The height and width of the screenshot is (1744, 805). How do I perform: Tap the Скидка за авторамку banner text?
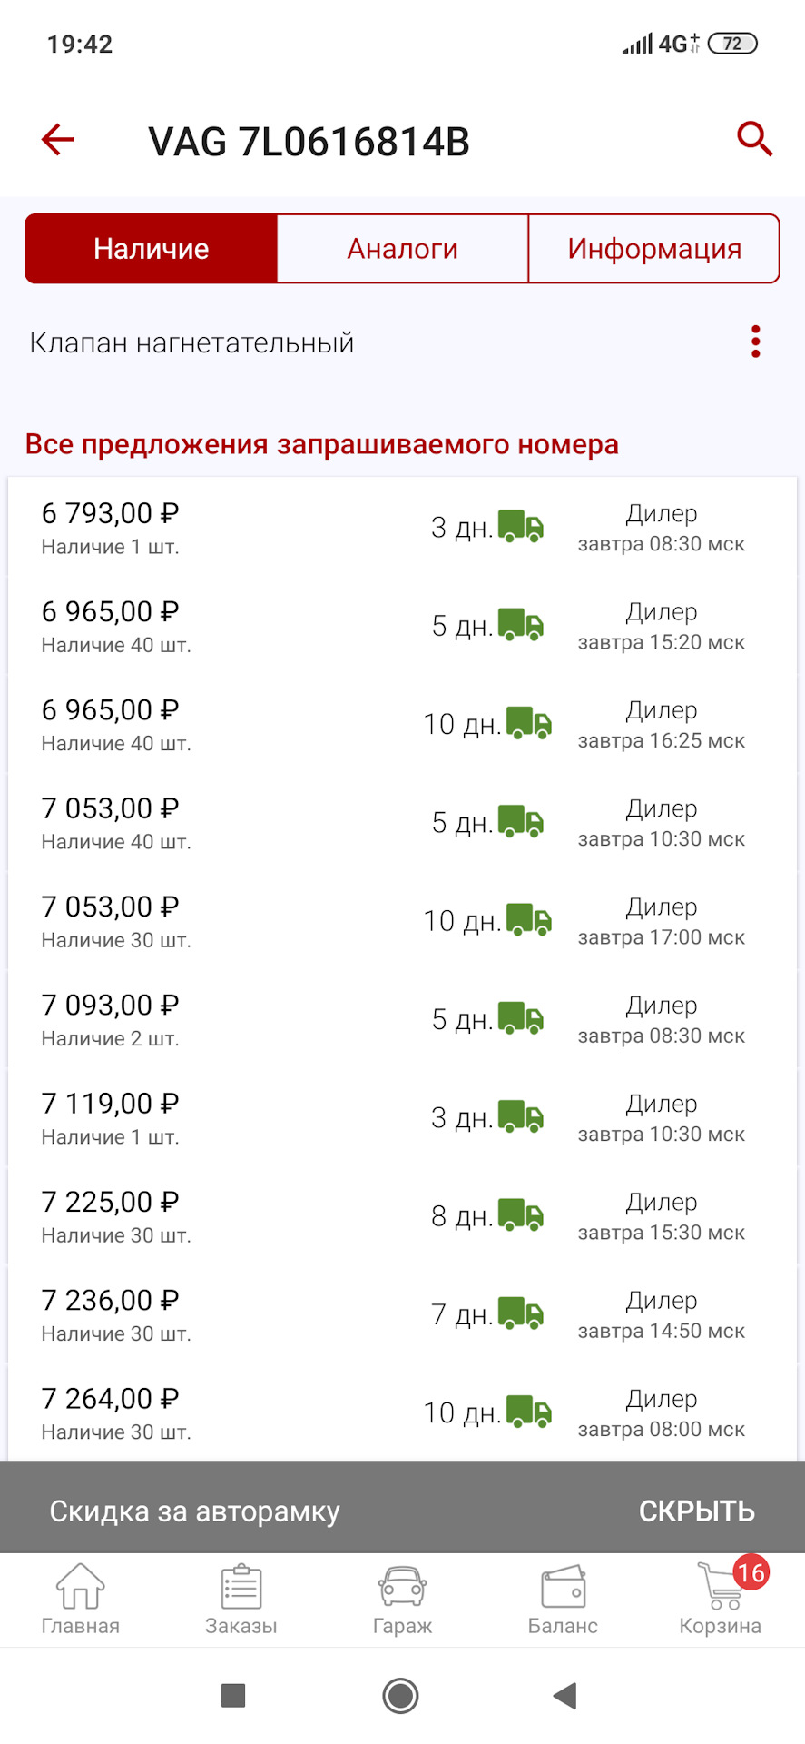(x=194, y=1511)
